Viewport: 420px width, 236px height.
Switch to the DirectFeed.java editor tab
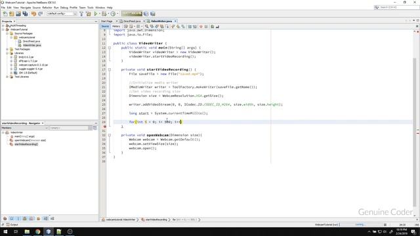[132, 21]
